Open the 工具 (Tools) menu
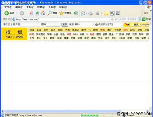The width and height of the screenshot is (153, 117). tap(52, 7)
